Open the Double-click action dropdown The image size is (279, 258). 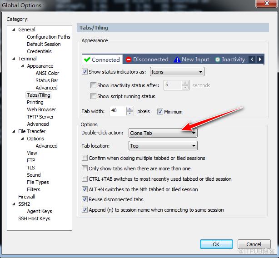pyautogui.click(x=163, y=133)
